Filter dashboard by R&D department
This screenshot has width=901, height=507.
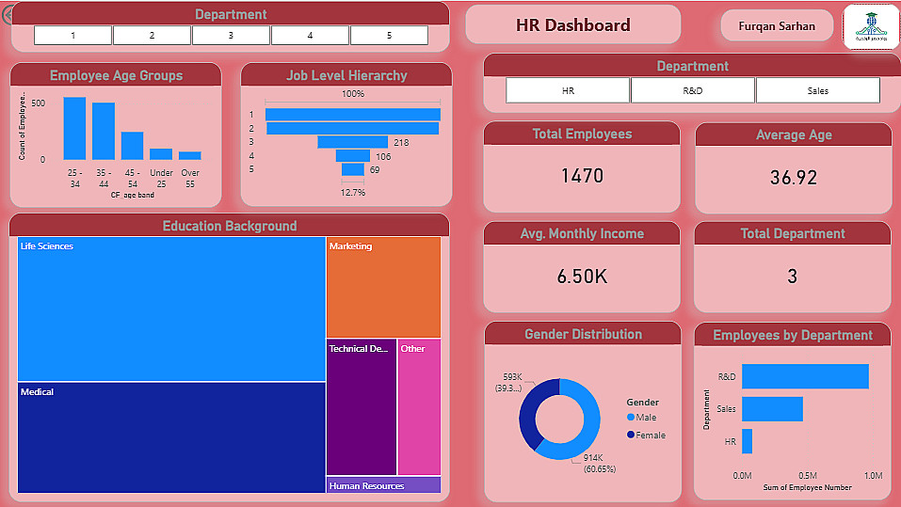pos(692,90)
